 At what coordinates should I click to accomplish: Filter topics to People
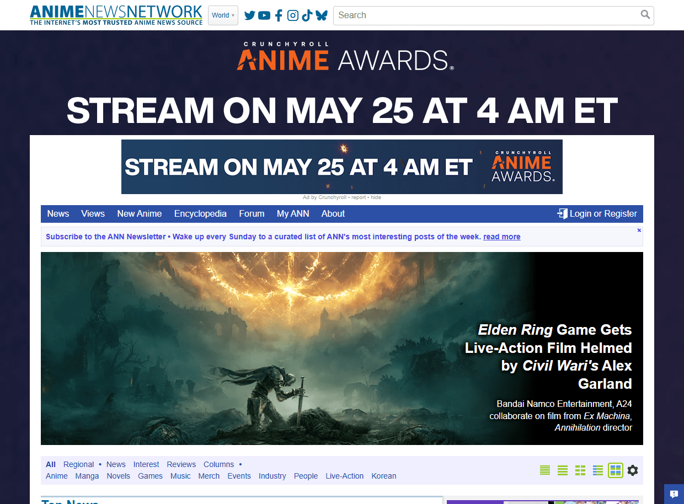[x=306, y=476]
